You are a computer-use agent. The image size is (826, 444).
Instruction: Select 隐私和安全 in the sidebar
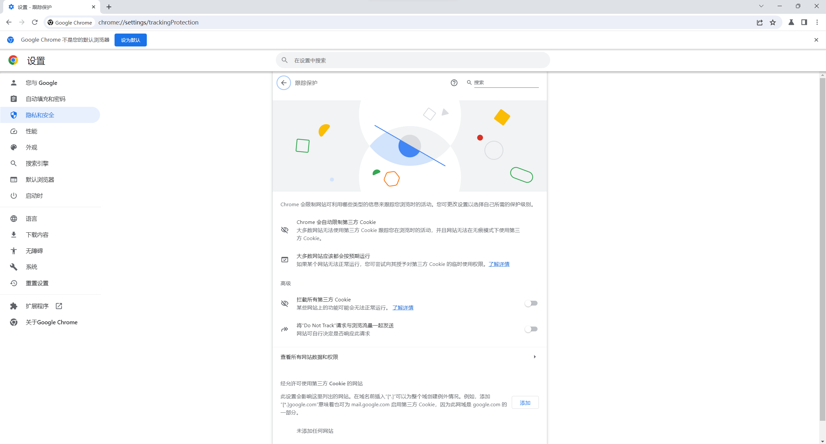[x=40, y=115]
